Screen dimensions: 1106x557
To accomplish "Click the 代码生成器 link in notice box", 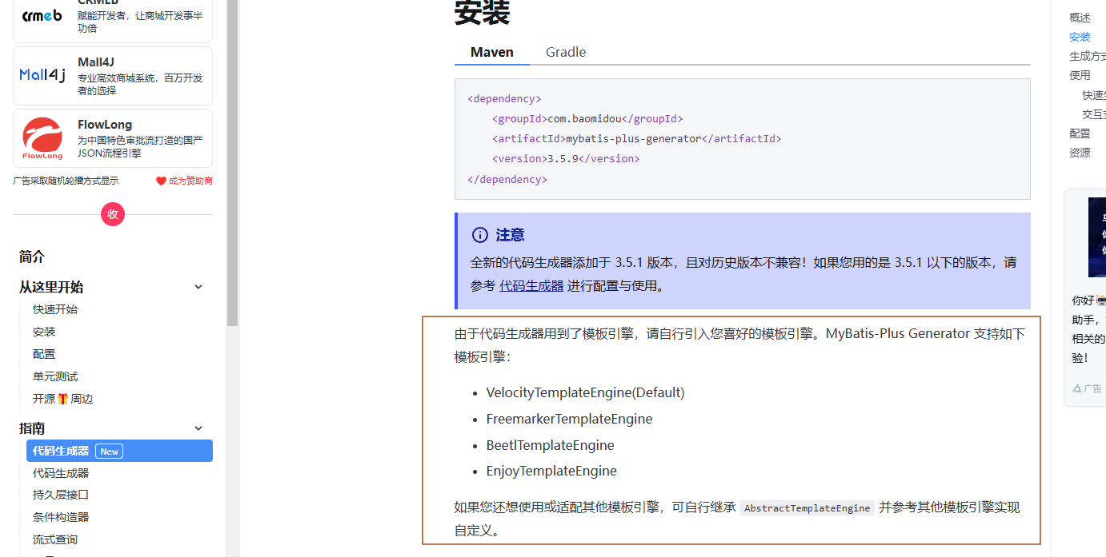I will click(x=531, y=285).
